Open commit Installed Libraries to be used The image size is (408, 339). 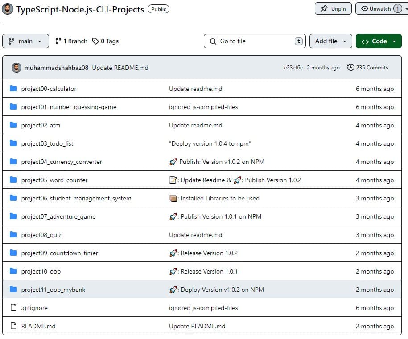(x=214, y=198)
